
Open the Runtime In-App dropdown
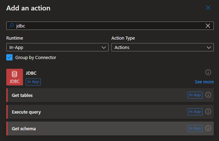pos(57,47)
